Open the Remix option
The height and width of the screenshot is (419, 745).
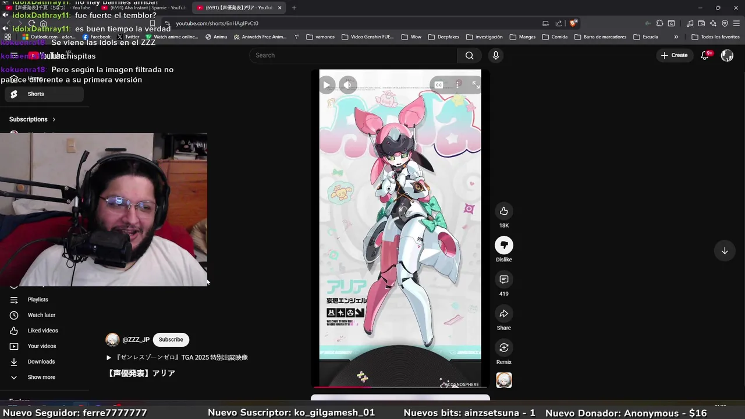coord(504,348)
